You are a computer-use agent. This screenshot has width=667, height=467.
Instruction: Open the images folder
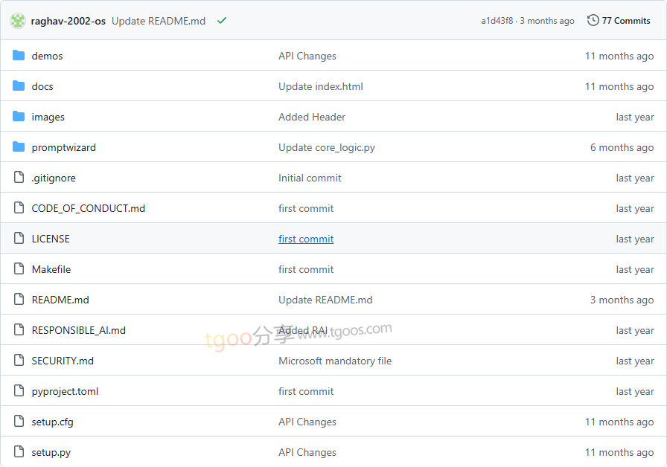tap(48, 117)
